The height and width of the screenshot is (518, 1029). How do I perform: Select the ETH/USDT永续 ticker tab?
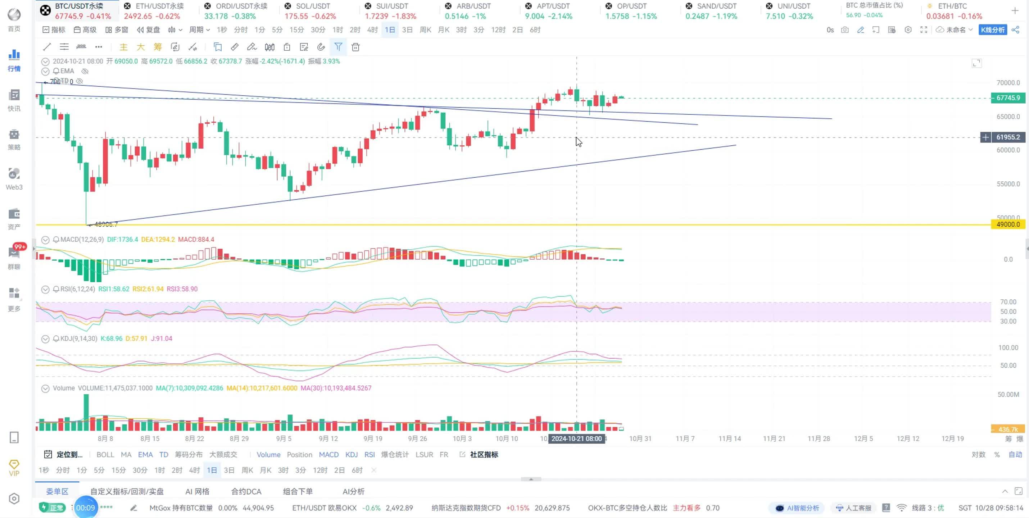pyautogui.click(x=154, y=11)
